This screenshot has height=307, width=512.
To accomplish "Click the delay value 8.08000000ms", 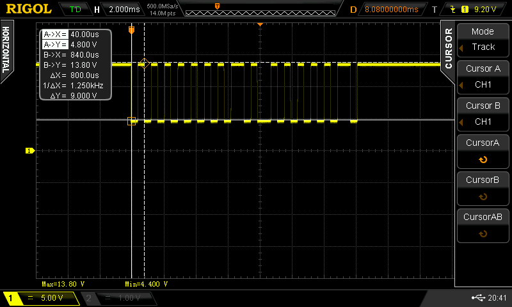I will click(x=391, y=10).
